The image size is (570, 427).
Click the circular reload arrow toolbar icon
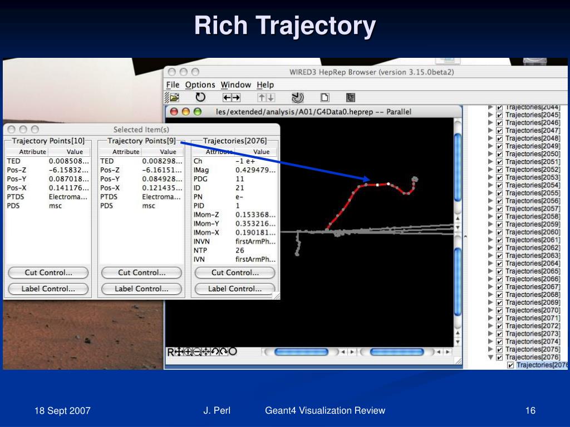[x=200, y=97]
